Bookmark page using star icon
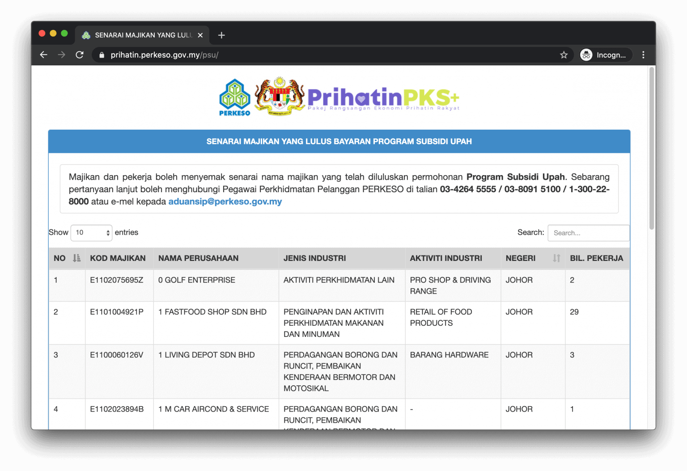Viewport: 687px width, 471px height. click(x=564, y=55)
